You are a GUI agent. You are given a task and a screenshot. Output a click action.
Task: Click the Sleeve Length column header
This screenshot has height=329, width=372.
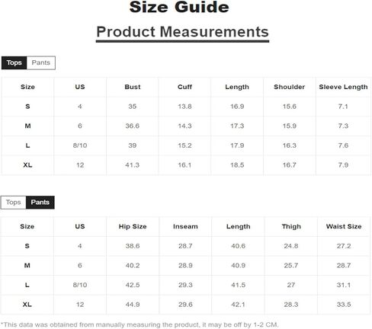[343, 87]
